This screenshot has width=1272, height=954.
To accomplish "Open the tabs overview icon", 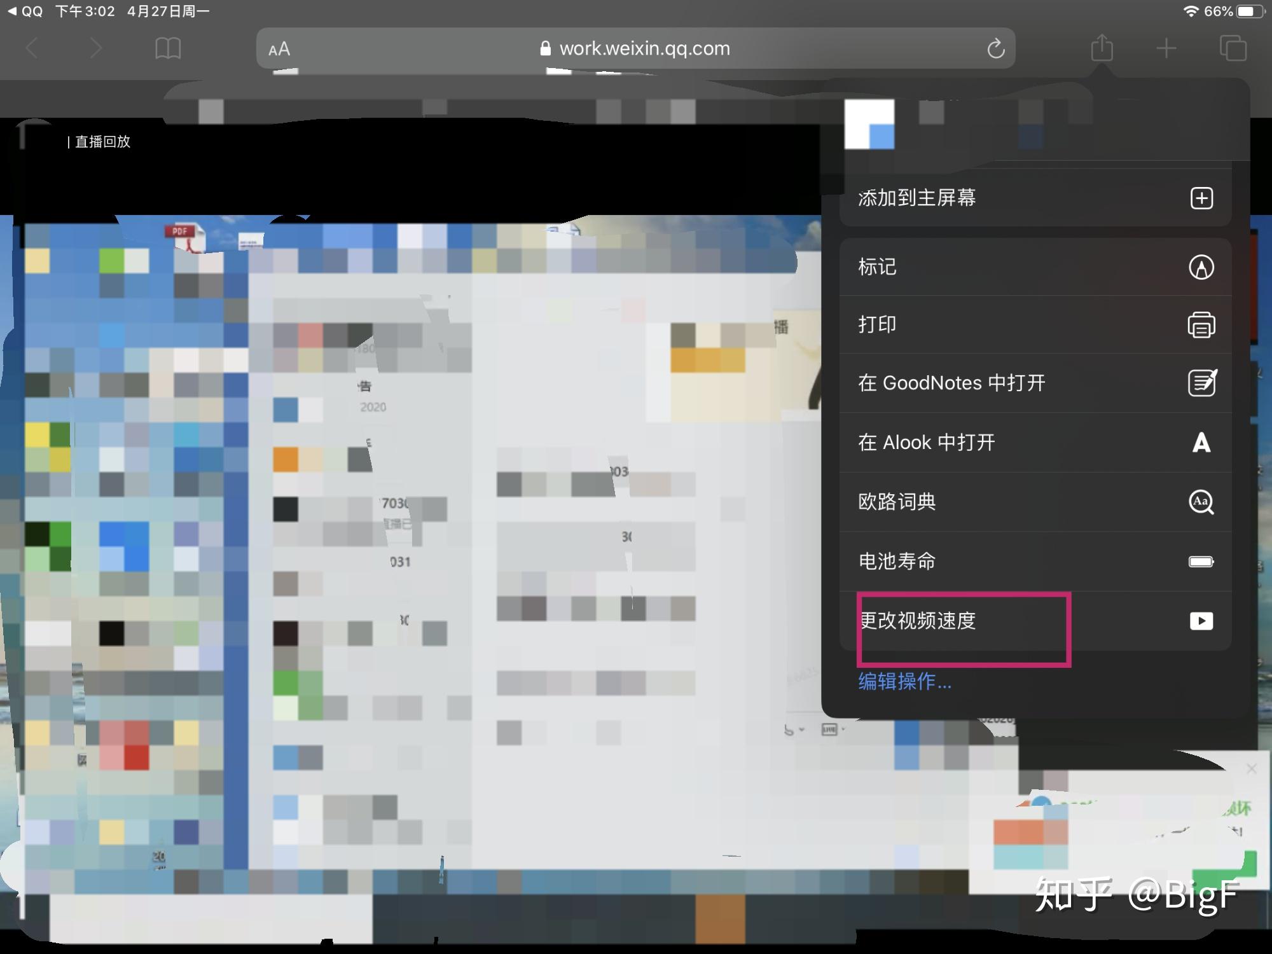I will coord(1233,48).
